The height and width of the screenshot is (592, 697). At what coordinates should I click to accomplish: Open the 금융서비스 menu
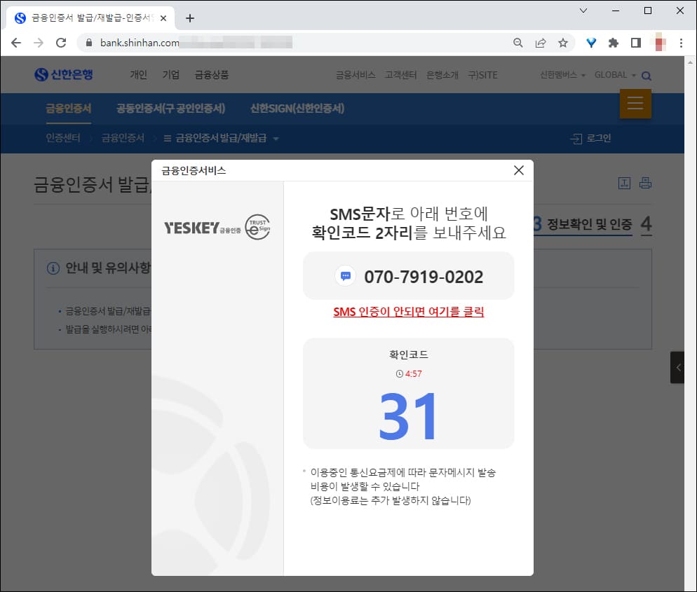click(x=356, y=75)
